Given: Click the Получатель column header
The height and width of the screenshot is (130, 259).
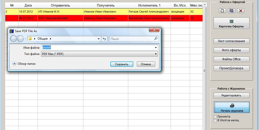Looking at the screenshot, I should [x=106, y=6].
